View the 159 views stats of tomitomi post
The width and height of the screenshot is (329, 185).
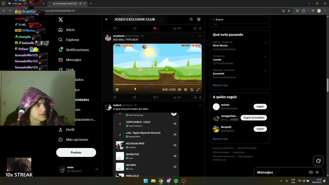pos(177,97)
